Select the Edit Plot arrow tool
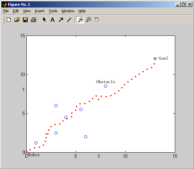Screen dimensions: 194x169 pyautogui.click(x=44, y=19)
